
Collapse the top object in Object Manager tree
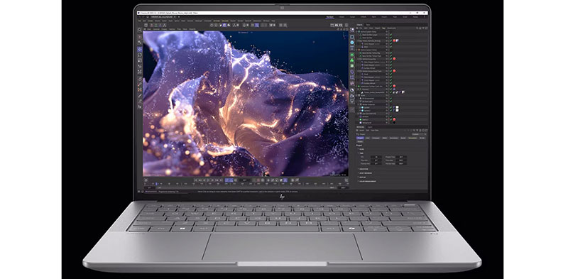click(x=357, y=31)
